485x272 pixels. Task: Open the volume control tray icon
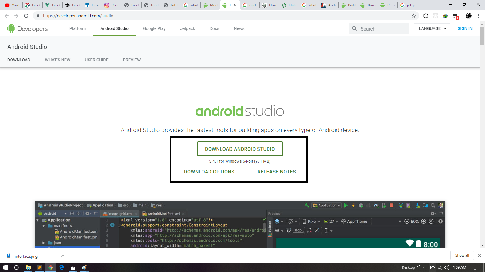(447, 267)
